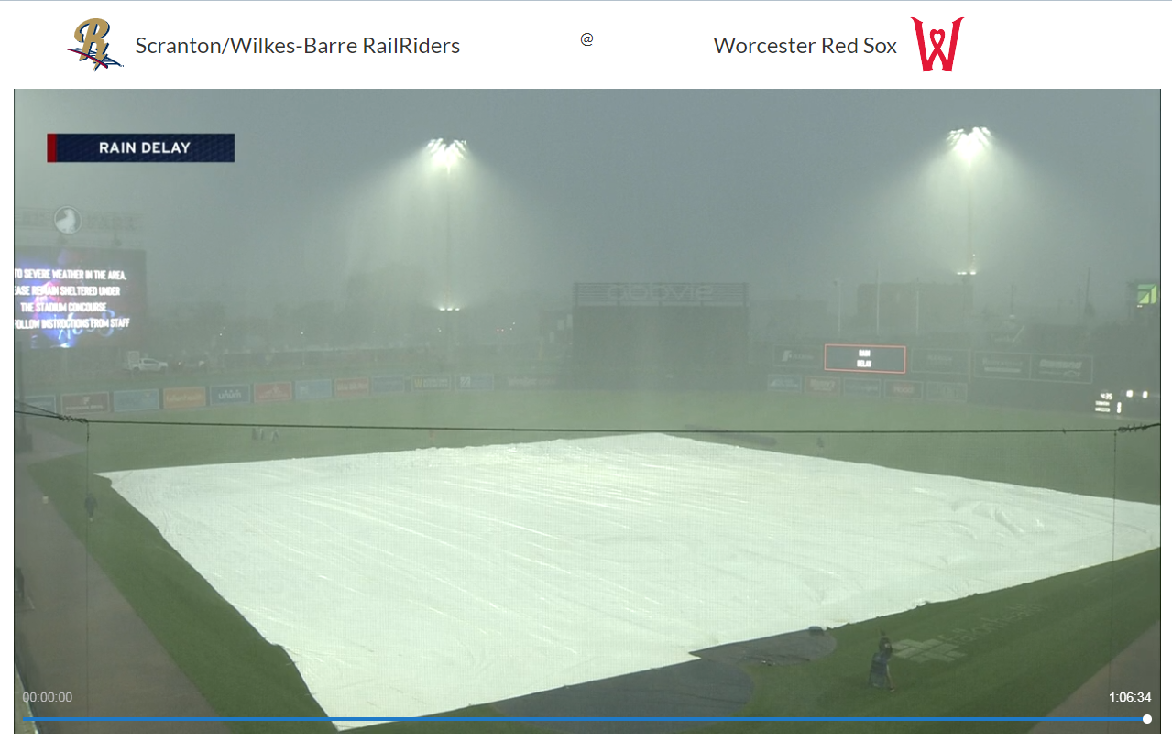Click the white circular playback handle
Image resolution: width=1172 pixels, height=741 pixels.
coord(1147,719)
